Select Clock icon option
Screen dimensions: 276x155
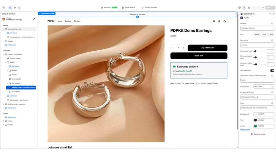pyautogui.click(x=270, y=35)
